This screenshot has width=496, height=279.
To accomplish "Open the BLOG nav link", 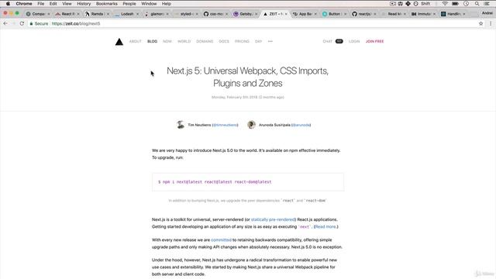I will click(x=152, y=41).
